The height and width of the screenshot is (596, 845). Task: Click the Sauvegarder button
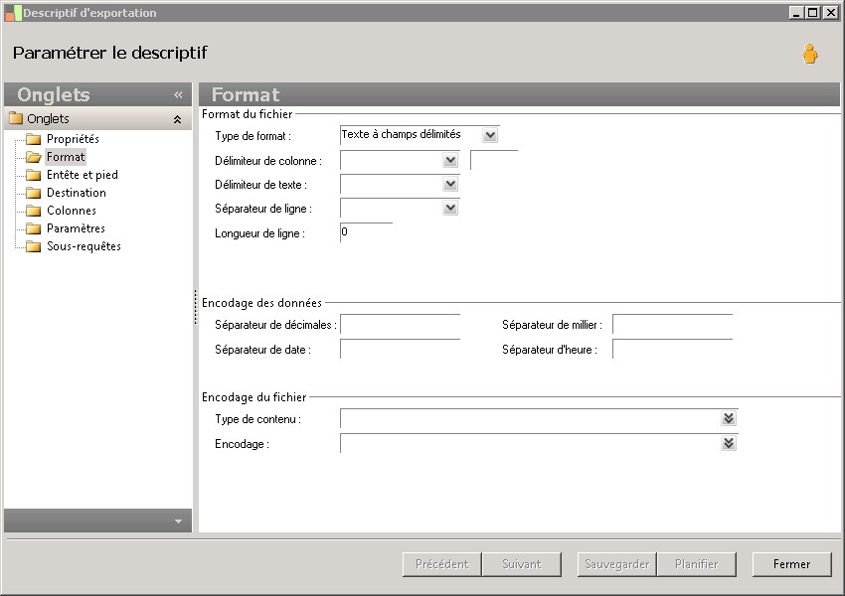click(x=616, y=564)
